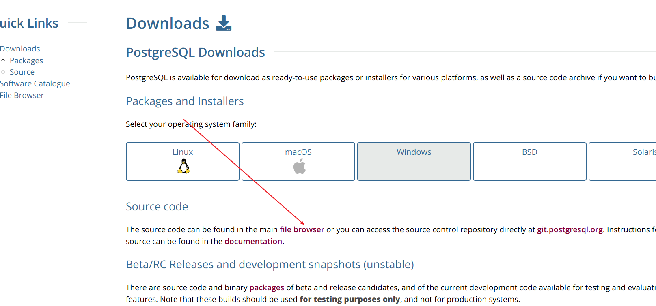Click the 'Source code' heading

tap(157, 206)
